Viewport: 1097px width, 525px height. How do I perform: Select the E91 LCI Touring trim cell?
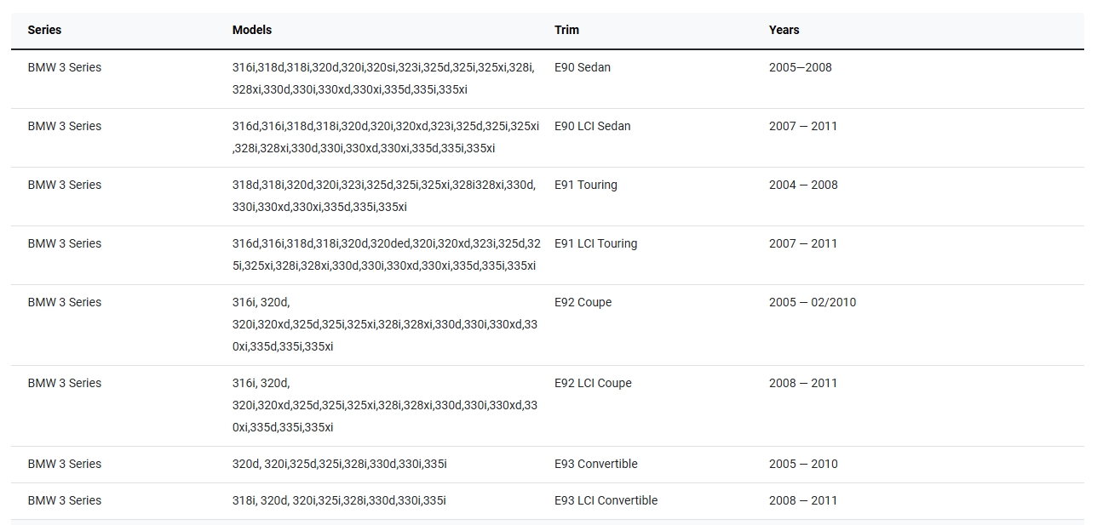click(595, 243)
